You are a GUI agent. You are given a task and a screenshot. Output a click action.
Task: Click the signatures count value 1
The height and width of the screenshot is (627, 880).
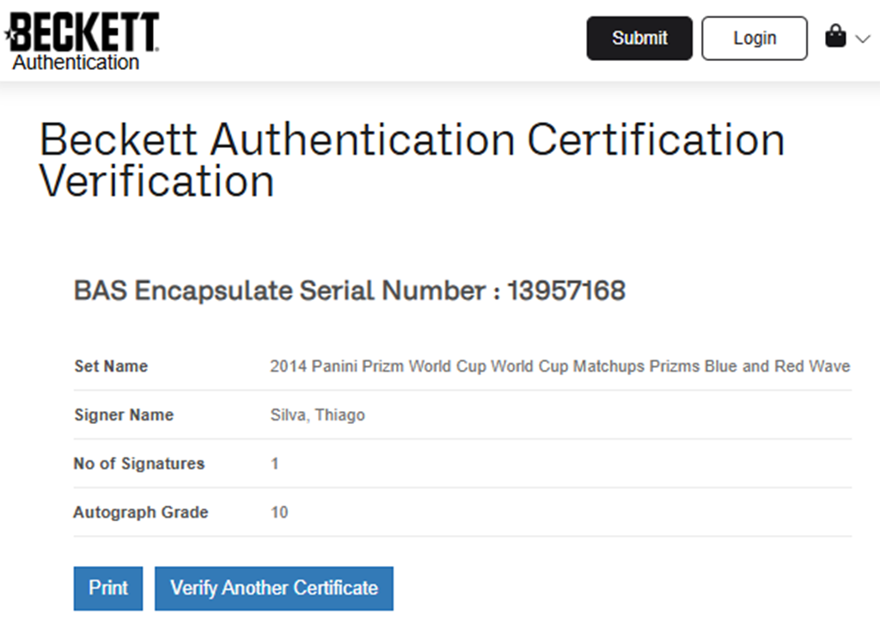click(275, 464)
